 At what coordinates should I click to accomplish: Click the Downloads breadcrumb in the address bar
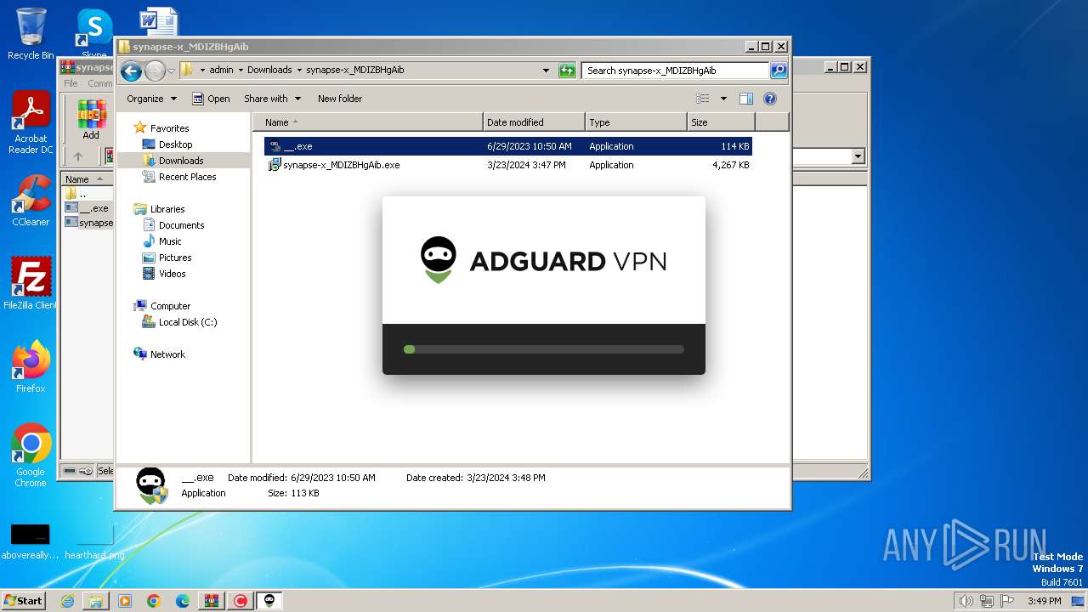click(269, 71)
